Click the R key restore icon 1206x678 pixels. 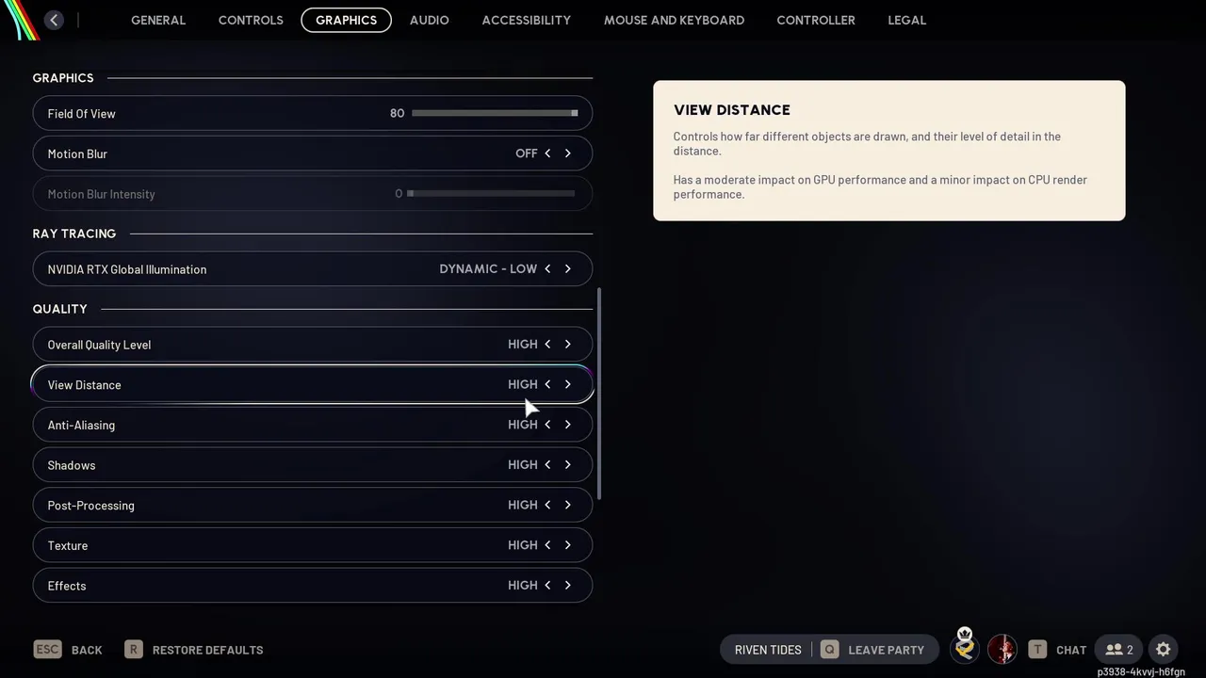(134, 650)
